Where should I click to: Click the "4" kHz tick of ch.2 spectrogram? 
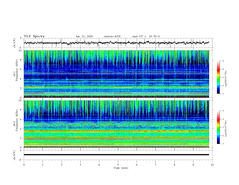21,129
